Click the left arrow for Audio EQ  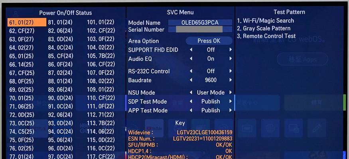coord(191,59)
